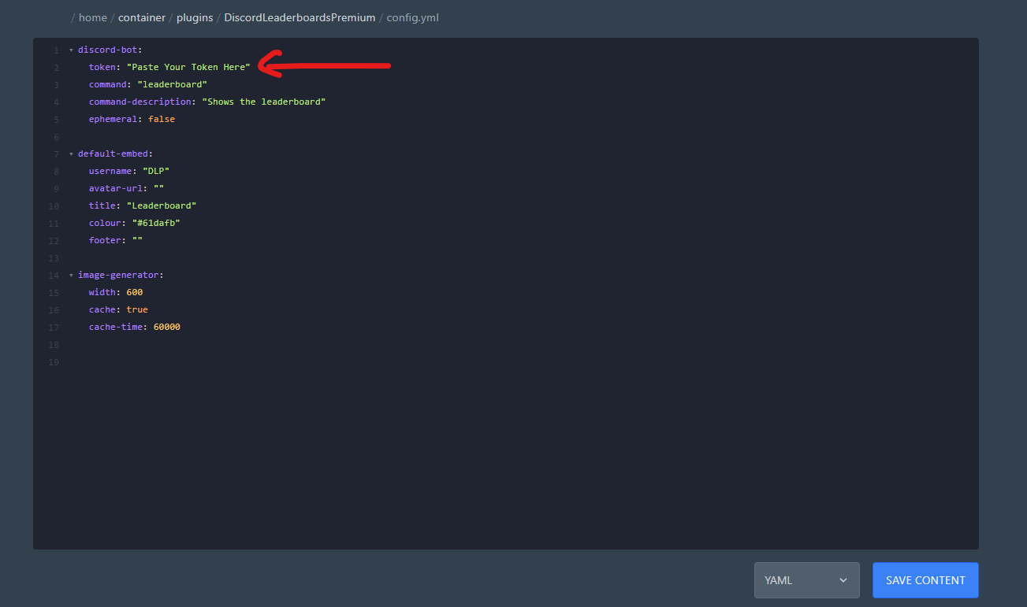Click the ephemeral false value
1027x607 pixels.
coord(162,120)
